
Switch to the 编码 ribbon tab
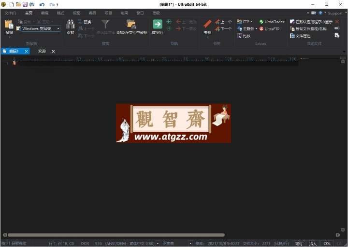pos(92,13)
